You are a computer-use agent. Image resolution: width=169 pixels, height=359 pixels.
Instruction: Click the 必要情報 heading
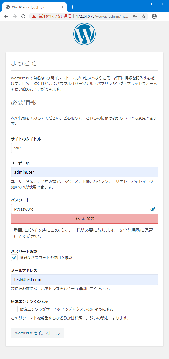[x=24, y=102]
